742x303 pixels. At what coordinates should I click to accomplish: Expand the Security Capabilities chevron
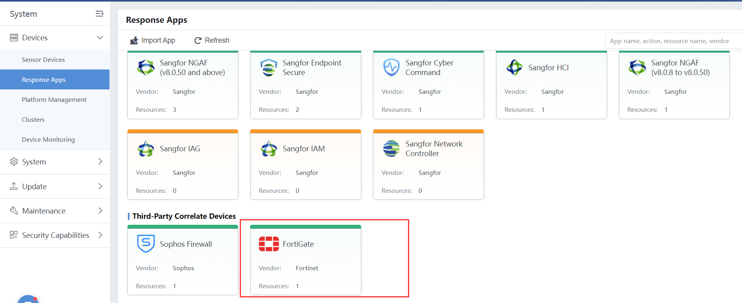[100, 235]
